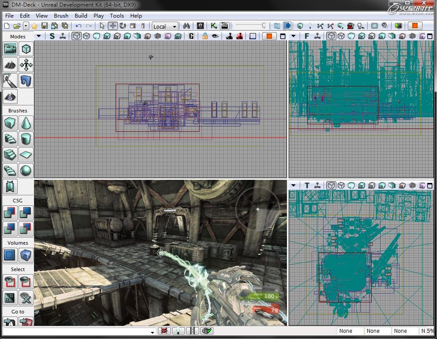The image size is (437, 339).
Task: Open side viewport options arrow
Action: (39, 36)
